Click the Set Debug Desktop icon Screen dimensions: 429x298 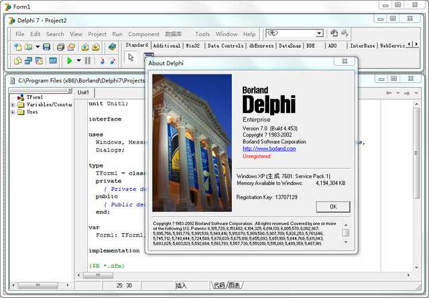click(345, 33)
